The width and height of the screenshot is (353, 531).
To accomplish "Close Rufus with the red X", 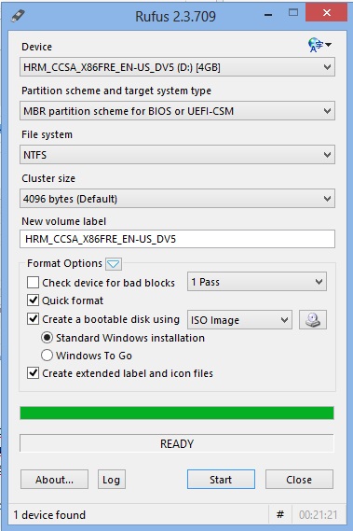I will coord(327,13).
